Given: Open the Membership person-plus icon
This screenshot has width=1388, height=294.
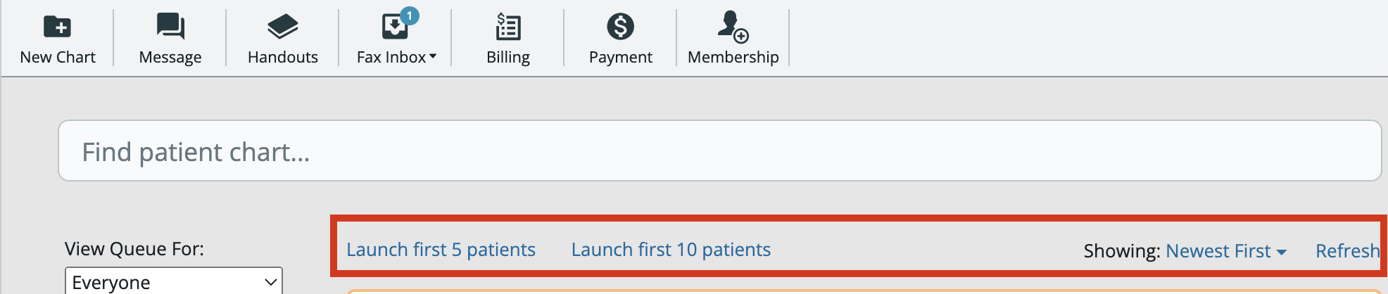Looking at the screenshot, I should click(x=733, y=27).
